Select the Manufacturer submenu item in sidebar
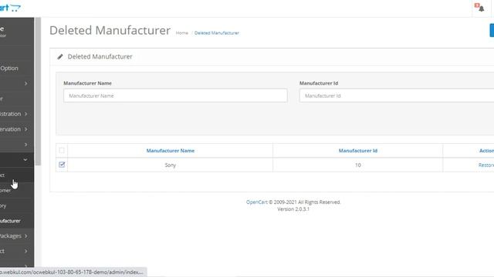The width and height of the screenshot is (494, 277). [x=10, y=221]
